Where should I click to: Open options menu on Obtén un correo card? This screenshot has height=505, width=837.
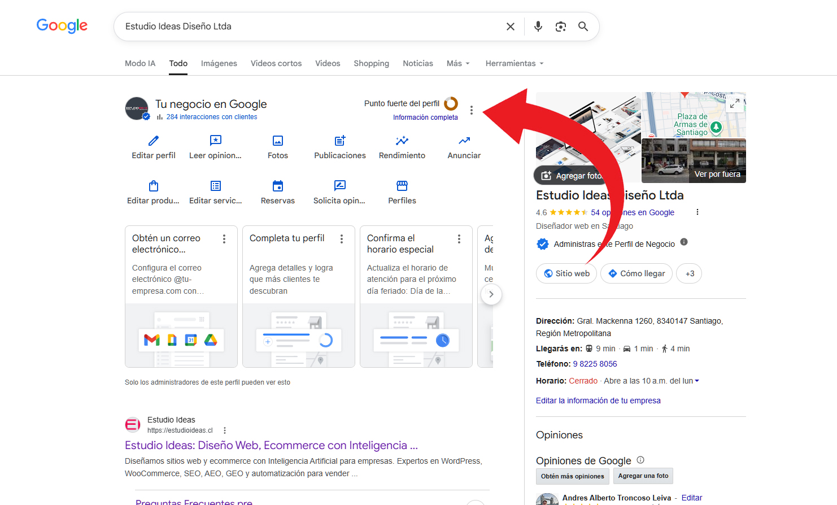click(224, 239)
